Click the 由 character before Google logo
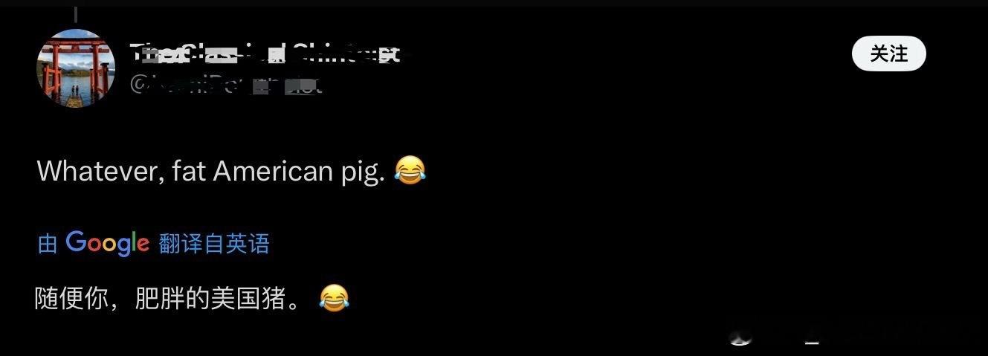This screenshot has width=988, height=356. click(48, 244)
